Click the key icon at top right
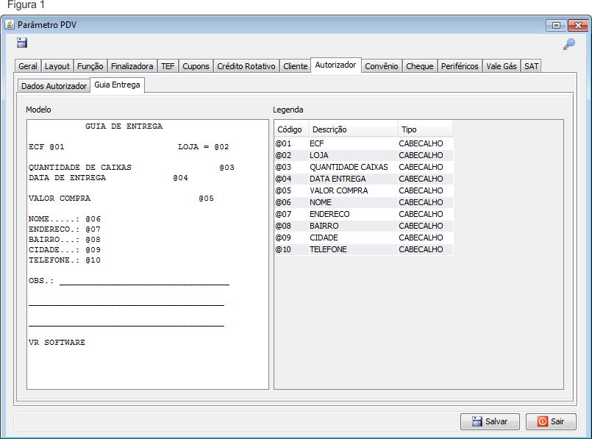592x439 pixels. (x=569, y=44)
